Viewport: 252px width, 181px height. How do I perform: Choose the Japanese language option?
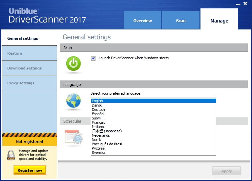[154, 131]
